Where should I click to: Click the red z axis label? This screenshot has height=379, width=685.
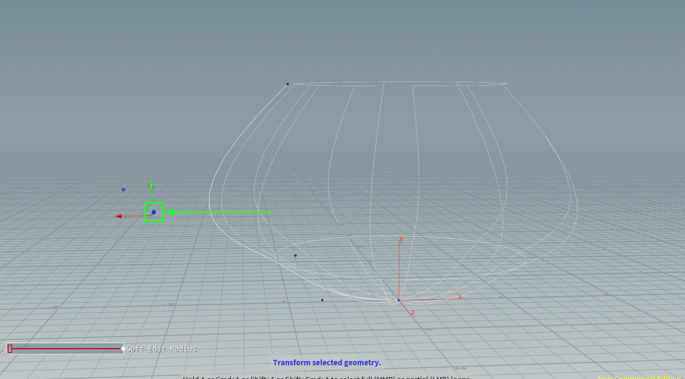412,312
